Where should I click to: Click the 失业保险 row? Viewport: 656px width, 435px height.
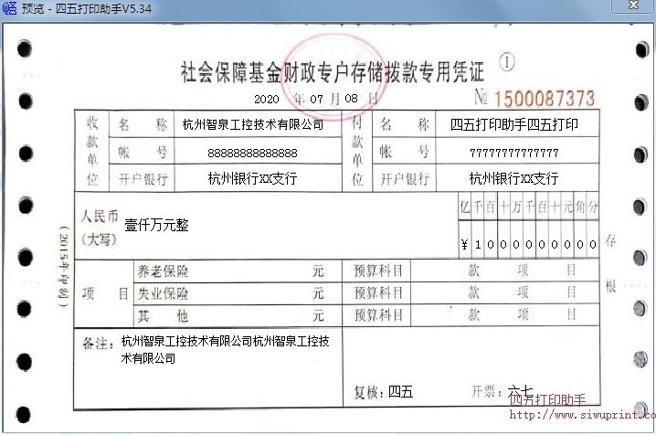coord(228,293)
